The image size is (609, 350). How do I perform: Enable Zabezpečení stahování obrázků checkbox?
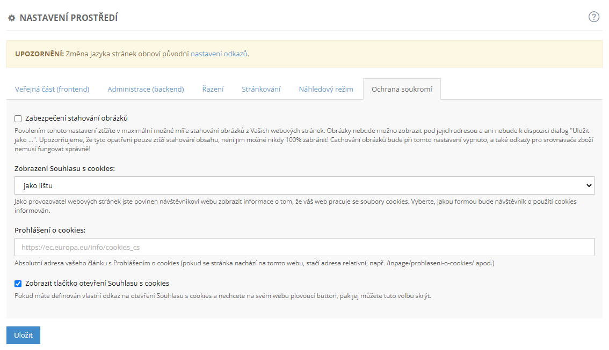tap(18, 118)
